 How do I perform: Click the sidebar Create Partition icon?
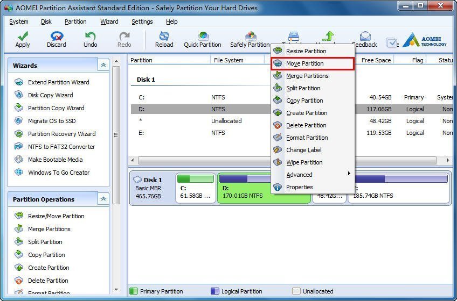19,267
